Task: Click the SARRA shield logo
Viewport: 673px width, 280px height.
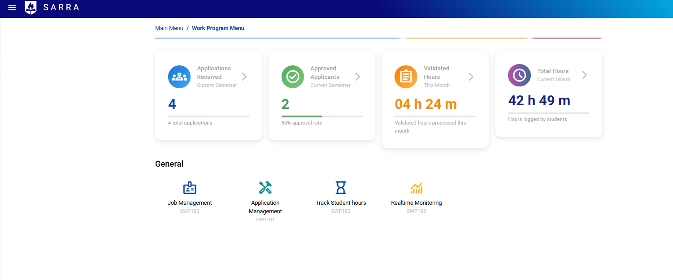Action: pos(30,8)
